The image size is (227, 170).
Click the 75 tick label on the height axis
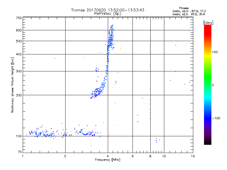(x=20, y=152)
